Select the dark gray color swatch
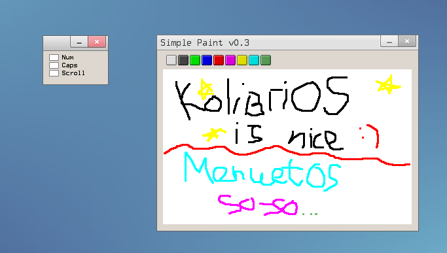The height and width of the screenshot is (253, 447). [x=183, y=60]
